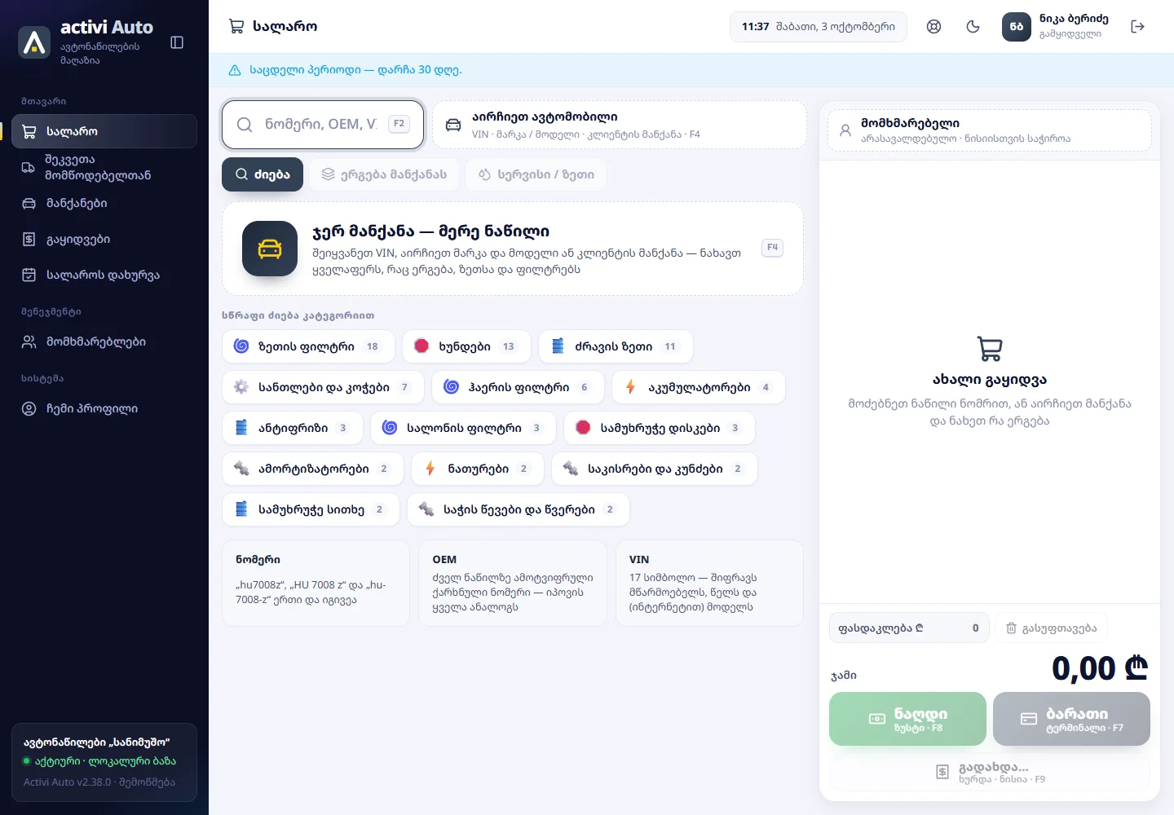Open the user avatar badge ნბ
The image size is (1174, 815).
(1016, 26)
